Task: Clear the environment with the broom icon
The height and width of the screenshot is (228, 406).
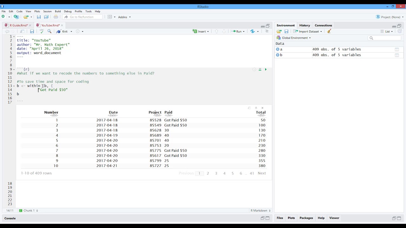Action: point(329,31)
